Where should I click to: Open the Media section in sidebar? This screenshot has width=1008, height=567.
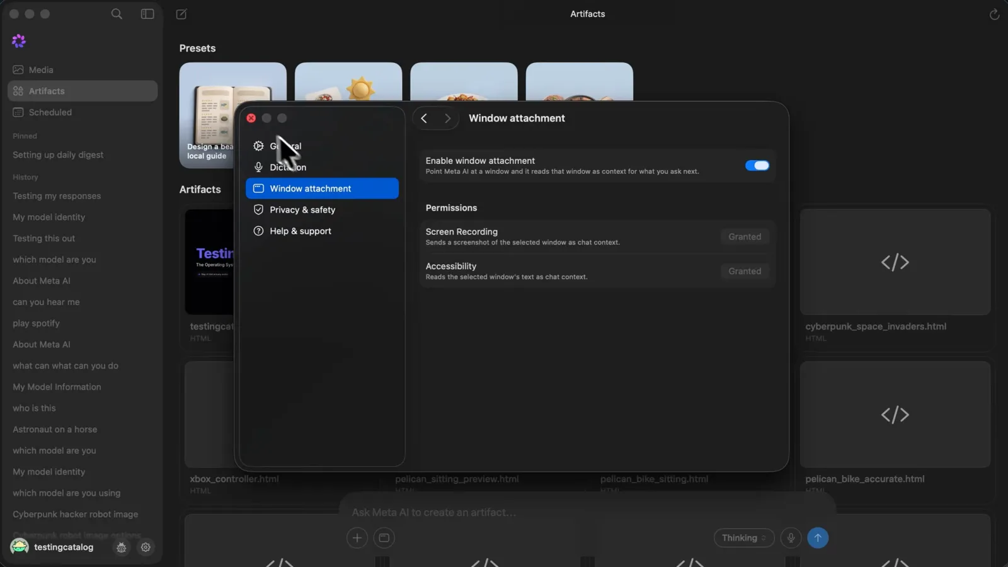pyautogui.click(x=83, y=70)
